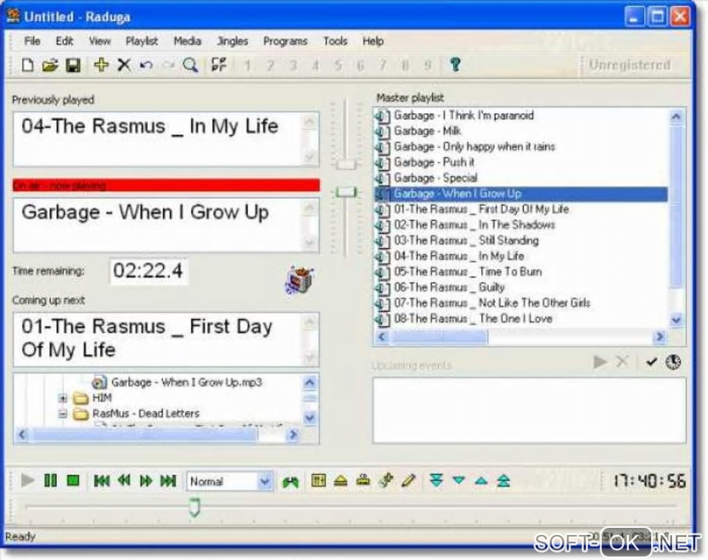Click master playlist scroll down arrow
708x560 pixels.
(x=676, y=320)
